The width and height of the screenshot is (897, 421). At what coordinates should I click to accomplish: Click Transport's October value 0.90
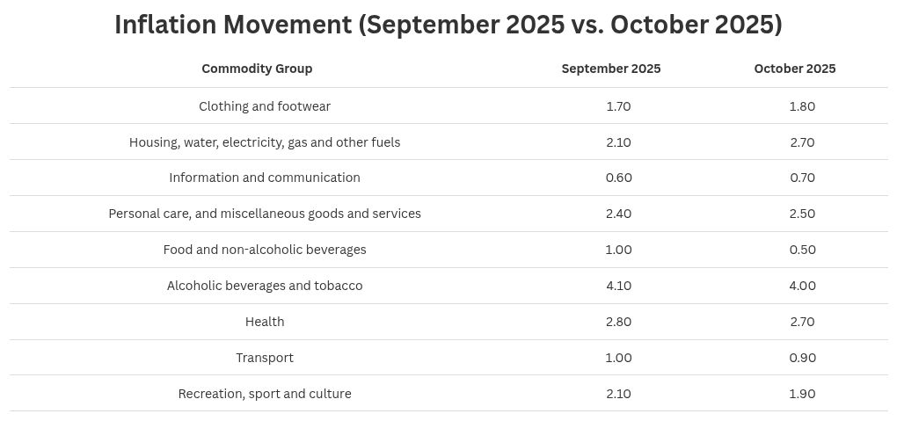point(803,358)
